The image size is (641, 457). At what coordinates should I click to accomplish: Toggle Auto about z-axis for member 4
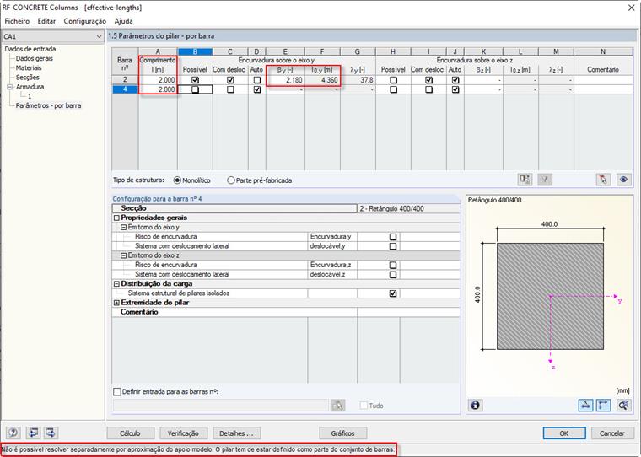click(x=455, y=89)
